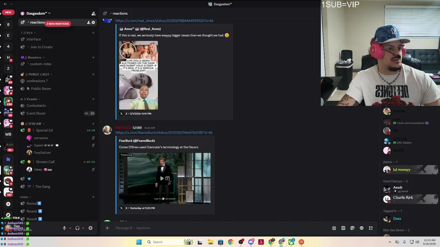Add channel to // STREAM category
Image resolution: width=440 pixels, height=247 pixels.
(93, 123)
